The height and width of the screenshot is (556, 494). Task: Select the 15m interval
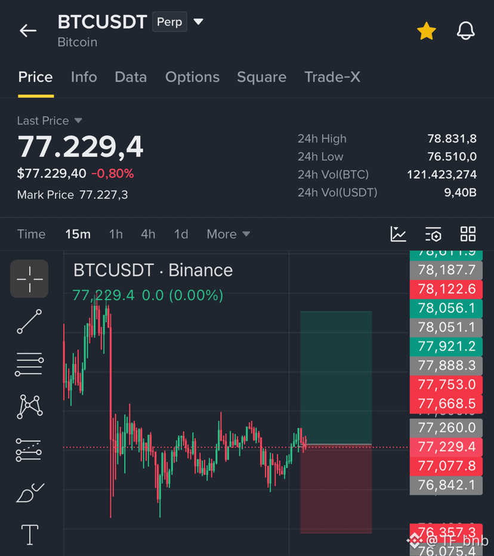click(x=78, y=234)
